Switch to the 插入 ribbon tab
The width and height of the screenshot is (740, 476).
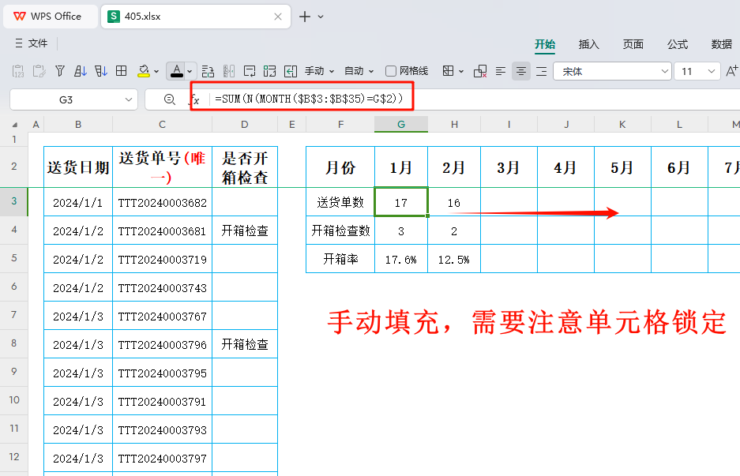(588, 44)
